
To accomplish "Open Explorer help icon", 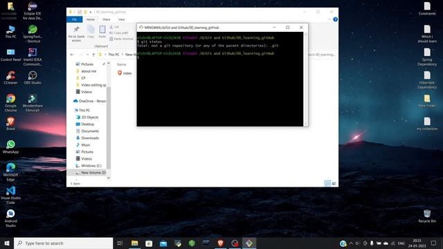I will point(335,19).
